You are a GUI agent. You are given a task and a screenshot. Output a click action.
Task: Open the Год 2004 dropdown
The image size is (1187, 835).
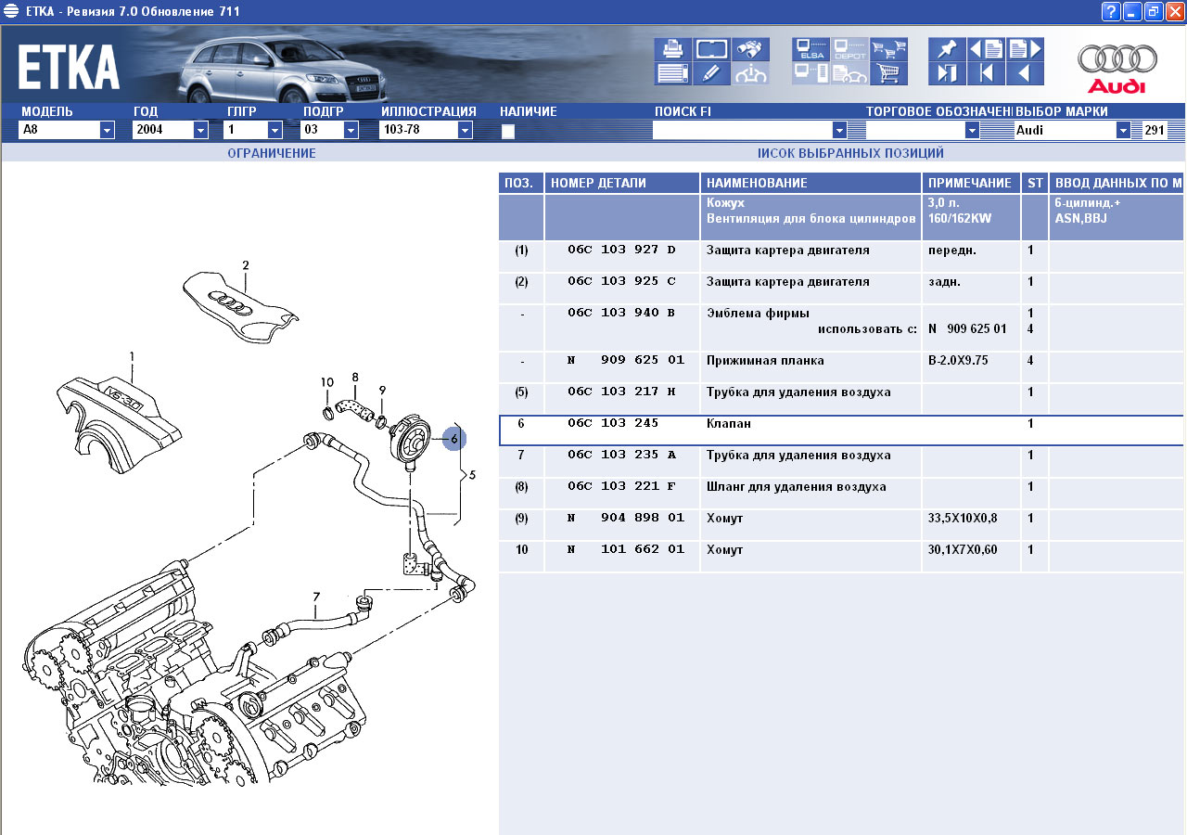pyautogui.click(x=200, y=131)
